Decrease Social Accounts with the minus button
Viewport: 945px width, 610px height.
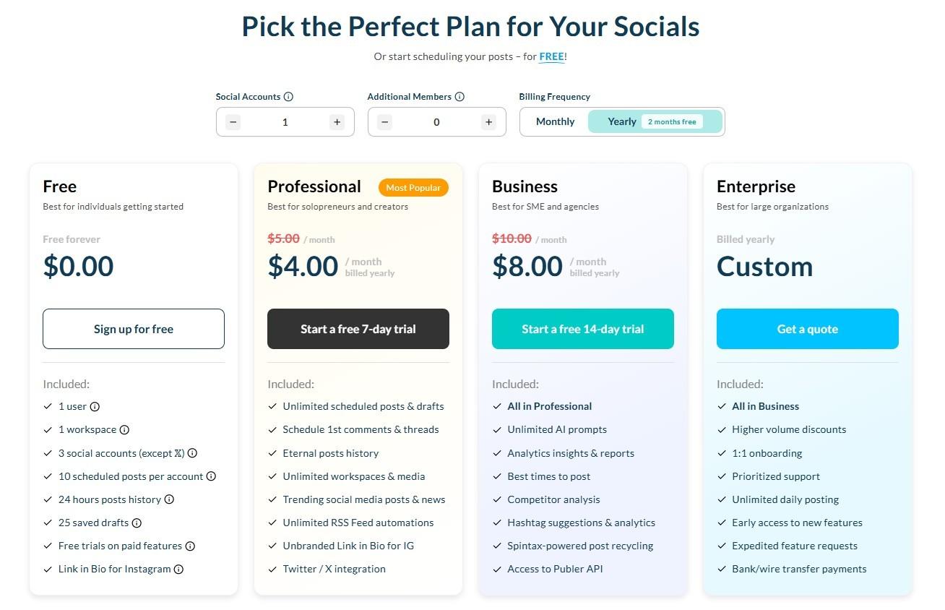[x=233, y=121]
